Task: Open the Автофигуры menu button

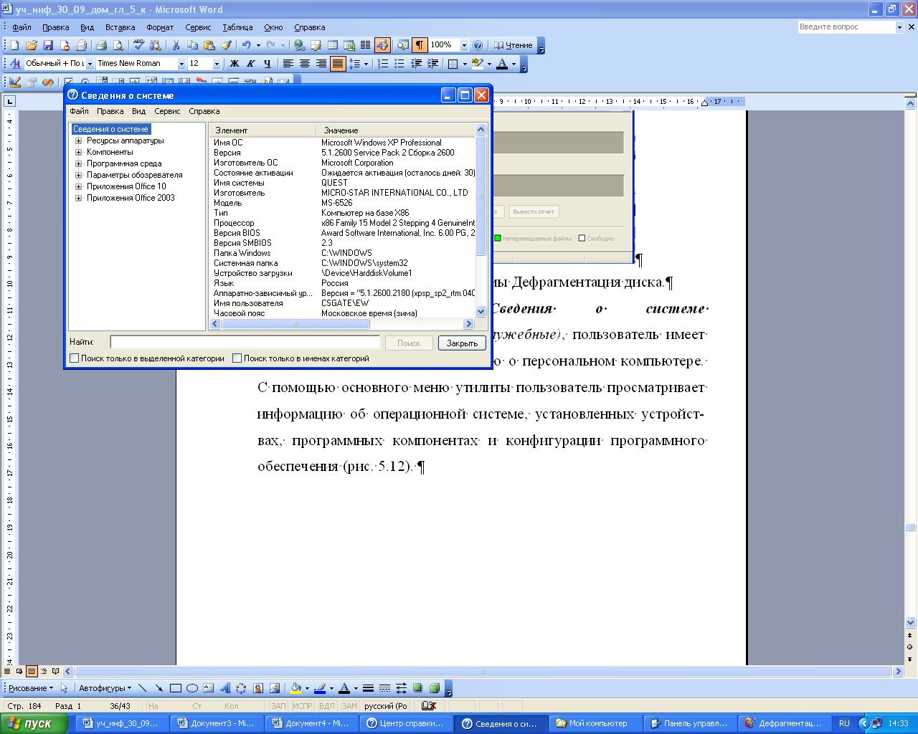Action: 105,688
